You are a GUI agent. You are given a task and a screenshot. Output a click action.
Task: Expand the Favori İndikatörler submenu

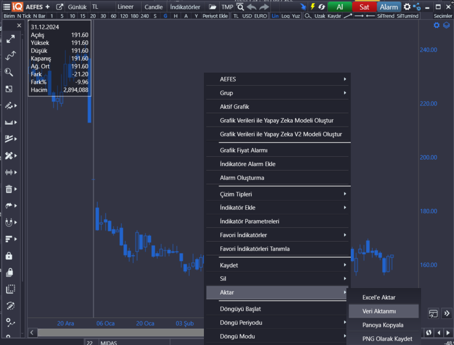tap(278, 235)
